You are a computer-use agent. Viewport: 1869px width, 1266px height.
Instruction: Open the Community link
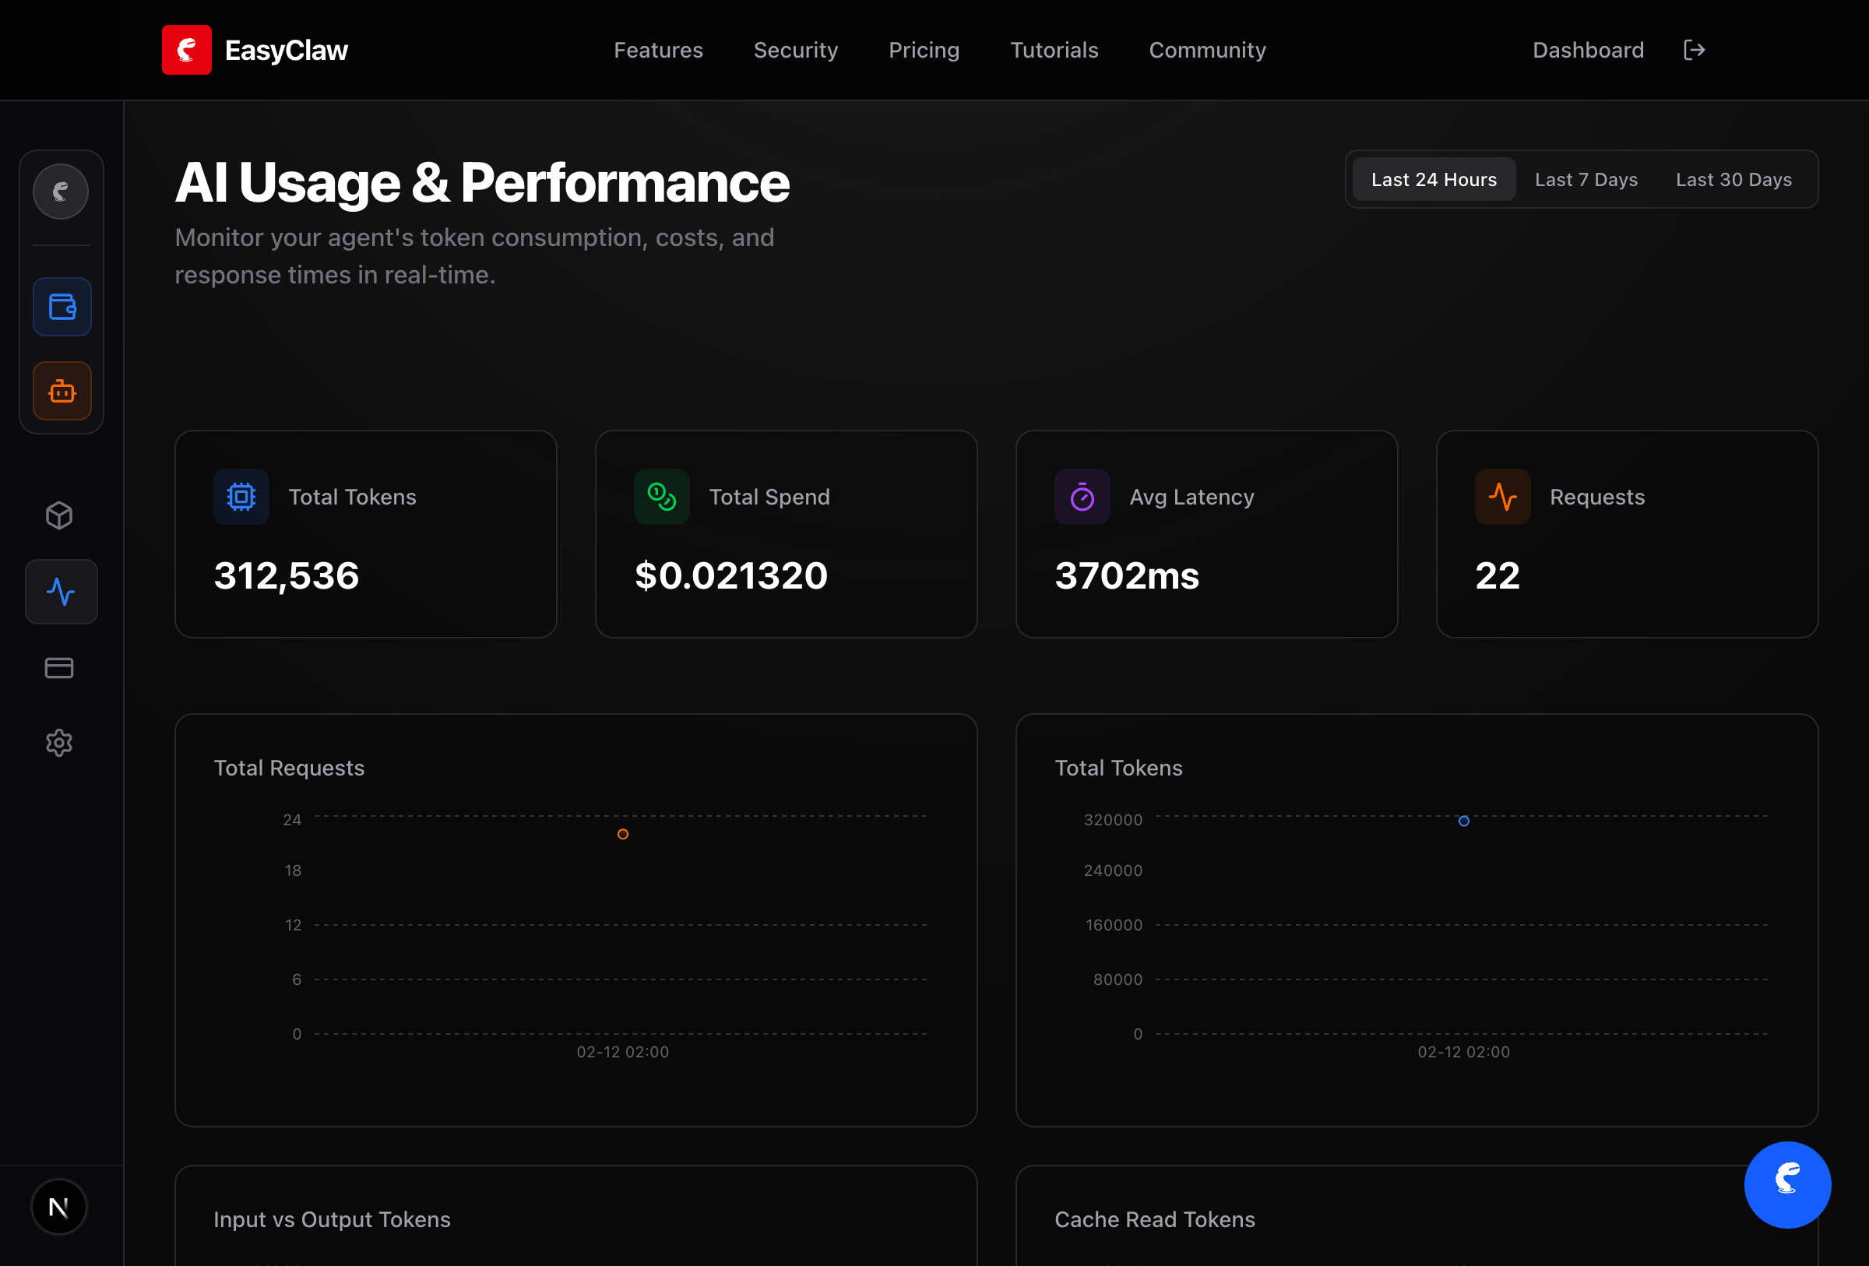click(1207, 50)
